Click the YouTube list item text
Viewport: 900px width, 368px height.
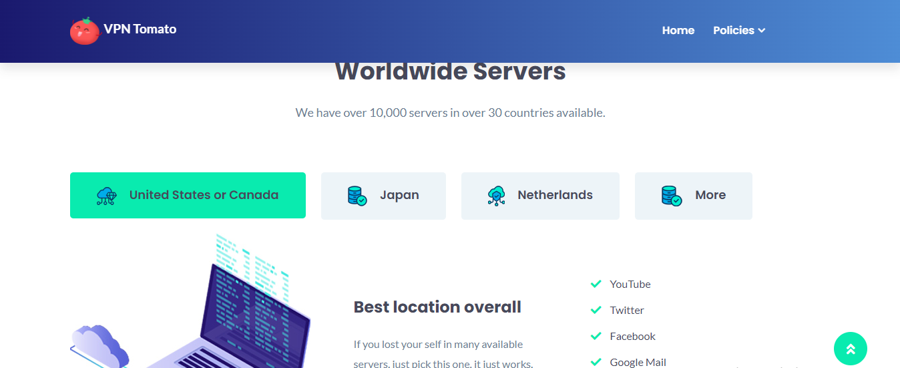[630, 284]
